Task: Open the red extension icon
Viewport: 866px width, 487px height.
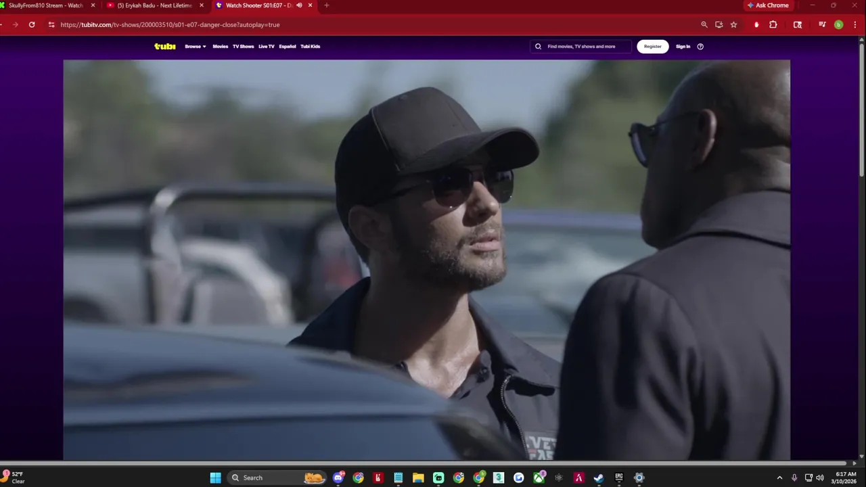Action: tap(757, 24)
